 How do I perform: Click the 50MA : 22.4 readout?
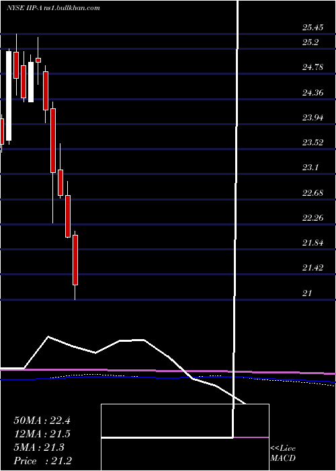pos(42,421)
